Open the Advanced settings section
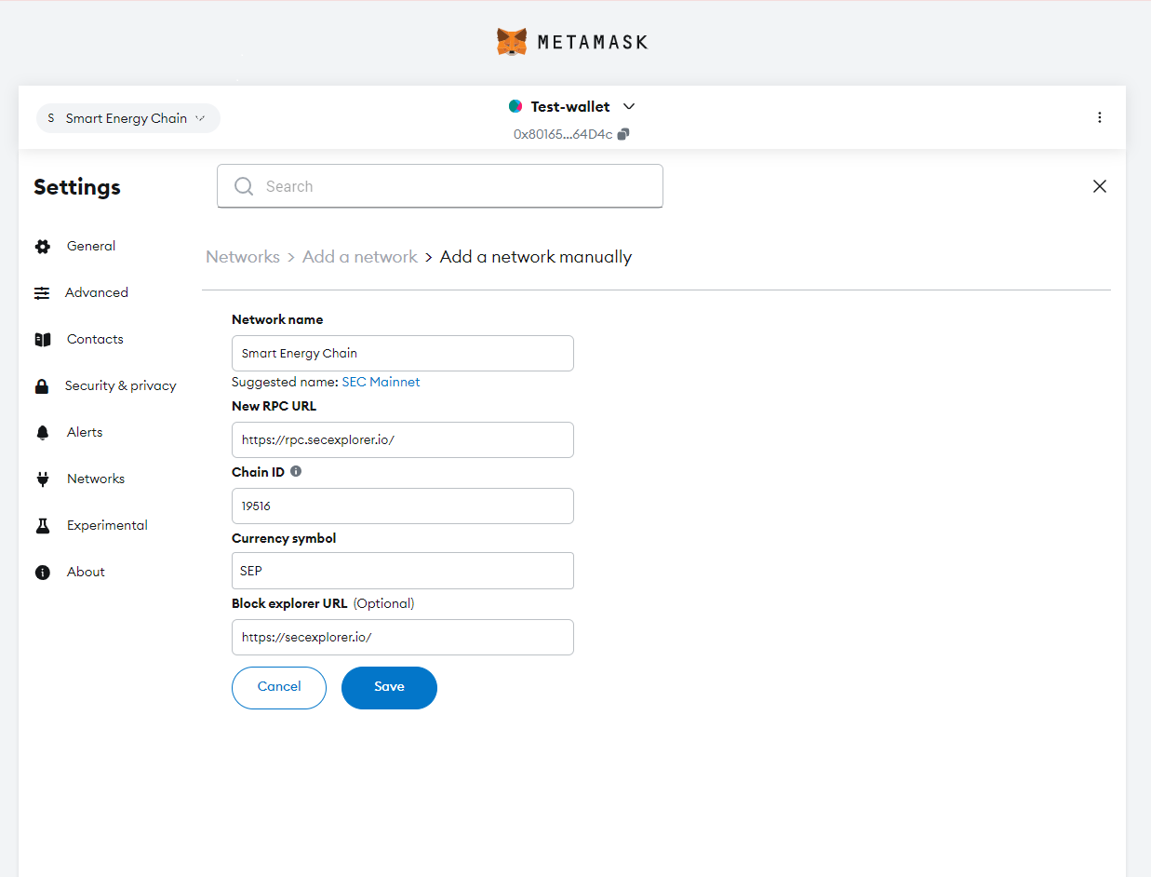 [96, 292]
